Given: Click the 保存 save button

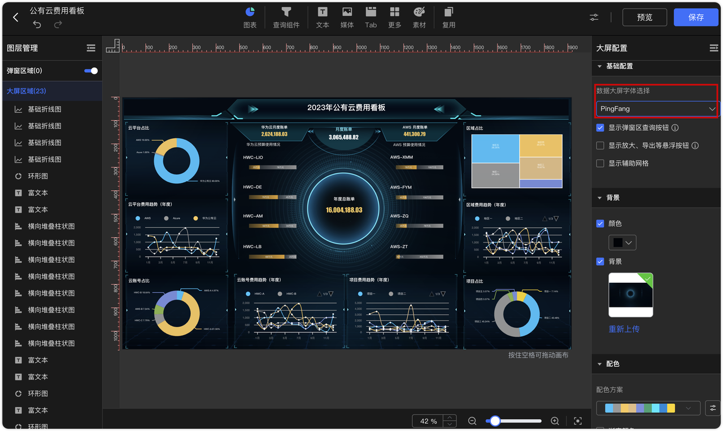Looking at the screenshot, I should click(x=696, y=17).
